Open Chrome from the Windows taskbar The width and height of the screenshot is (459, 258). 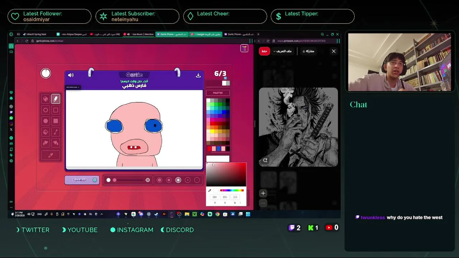tap(217, 214)
